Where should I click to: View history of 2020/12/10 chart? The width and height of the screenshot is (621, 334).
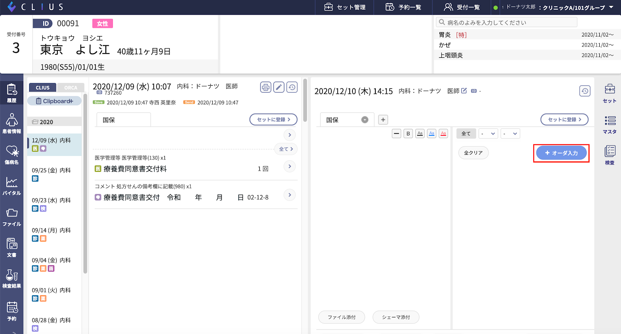(585, 91)
